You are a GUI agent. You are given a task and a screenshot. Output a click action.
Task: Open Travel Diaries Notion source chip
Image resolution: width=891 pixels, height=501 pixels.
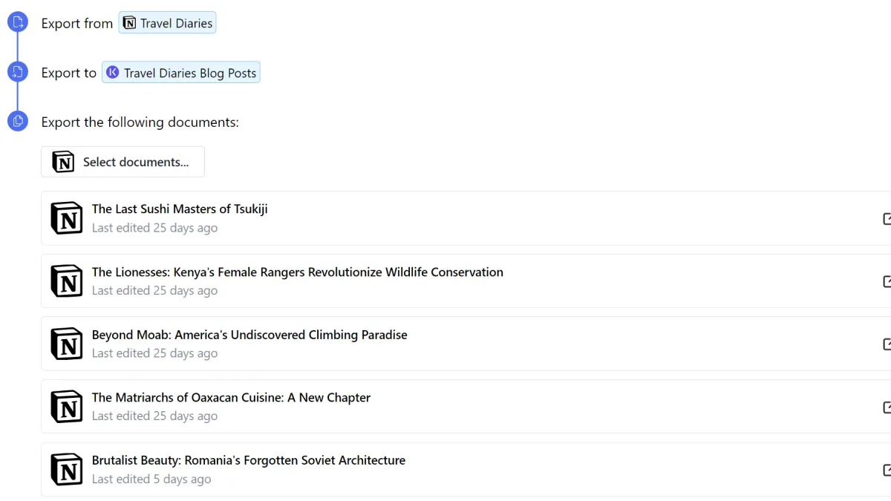tap(167, 23)
